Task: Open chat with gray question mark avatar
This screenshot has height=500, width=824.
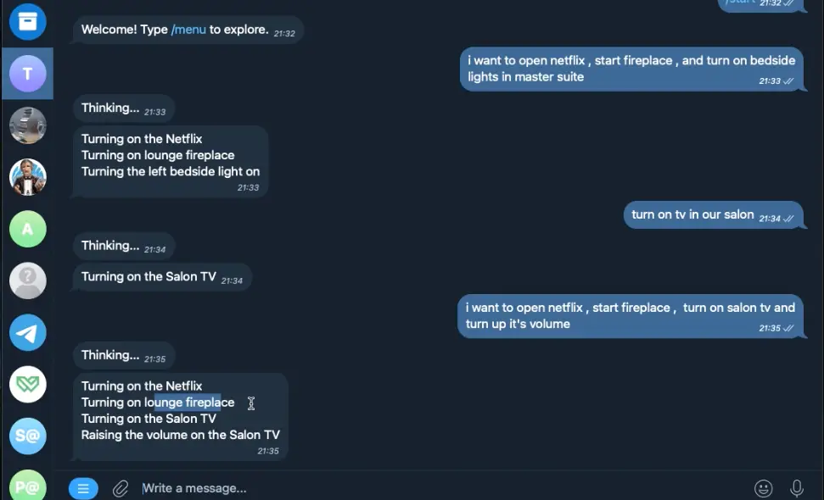Action: [27, 281]
